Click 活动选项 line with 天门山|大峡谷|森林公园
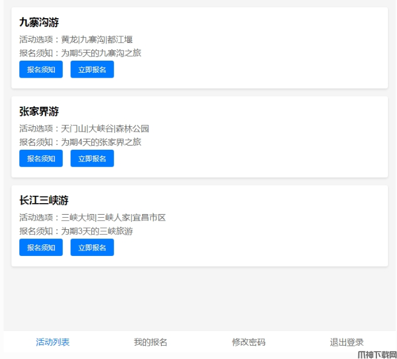Image resolution: width=397 pixels, height=359 pixels. click(x=84, y=129)
